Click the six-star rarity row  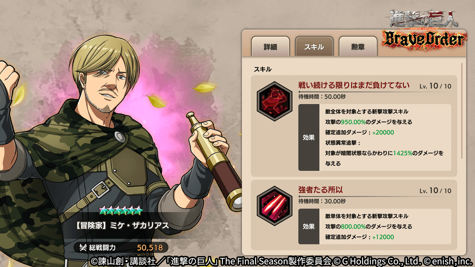tap(121, 210)
